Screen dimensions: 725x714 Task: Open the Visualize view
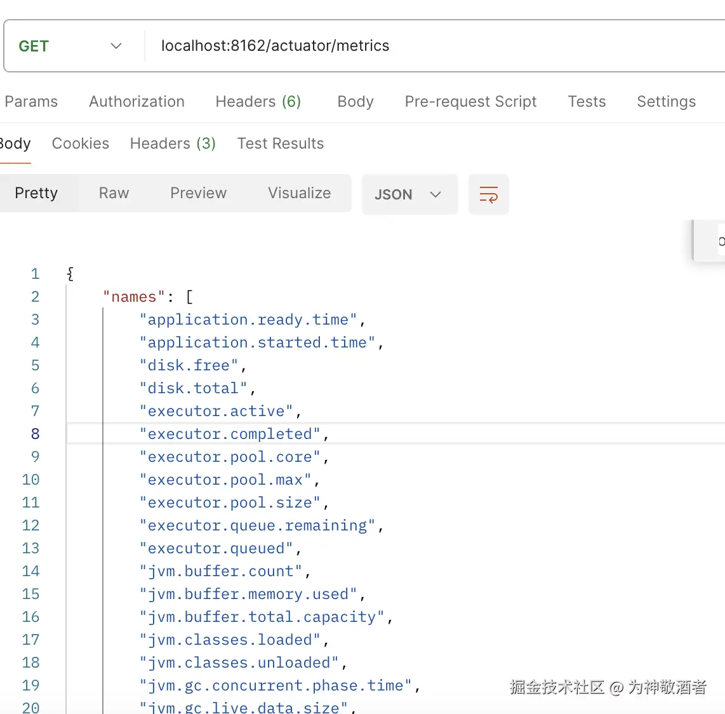click(300, 193)
